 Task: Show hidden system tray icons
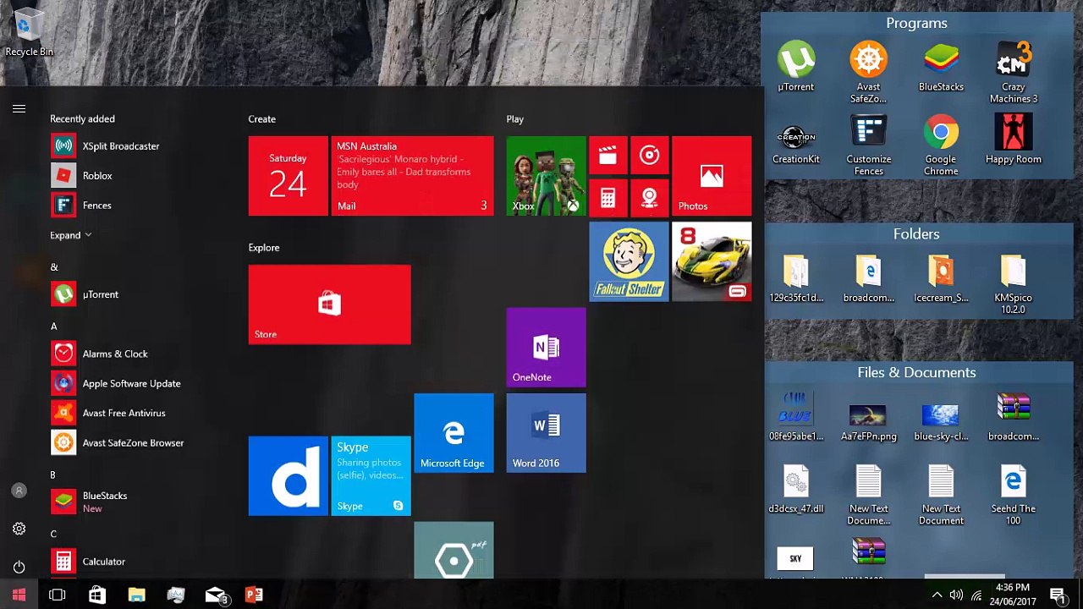[x=938, y=595]
